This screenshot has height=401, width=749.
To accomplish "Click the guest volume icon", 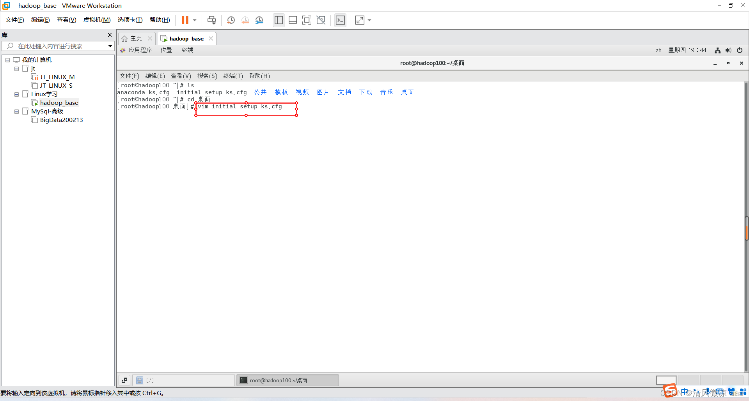I will point(728,50).
